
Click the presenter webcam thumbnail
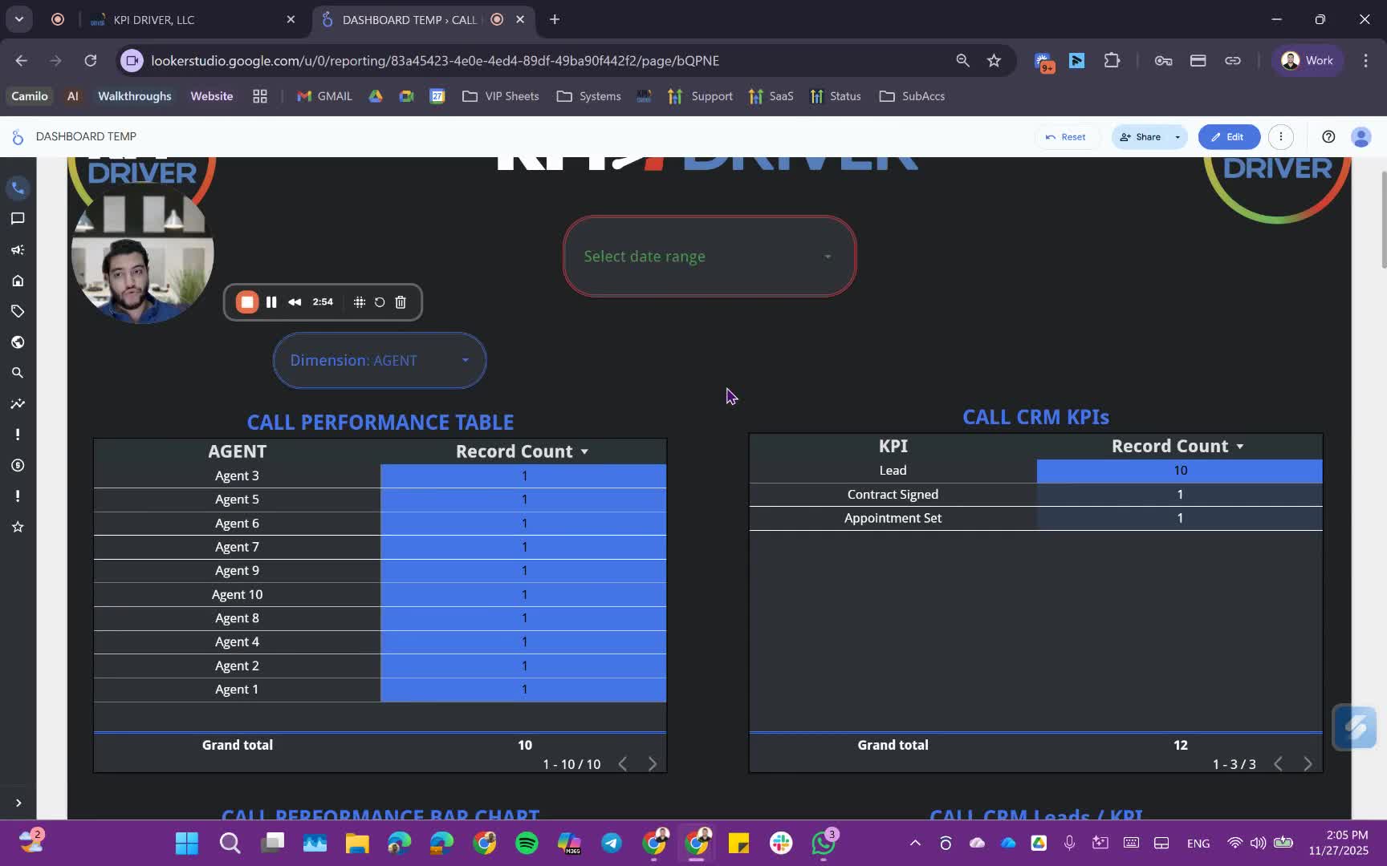[142, 253]
